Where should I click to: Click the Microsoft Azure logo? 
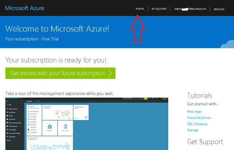[24, 8]
